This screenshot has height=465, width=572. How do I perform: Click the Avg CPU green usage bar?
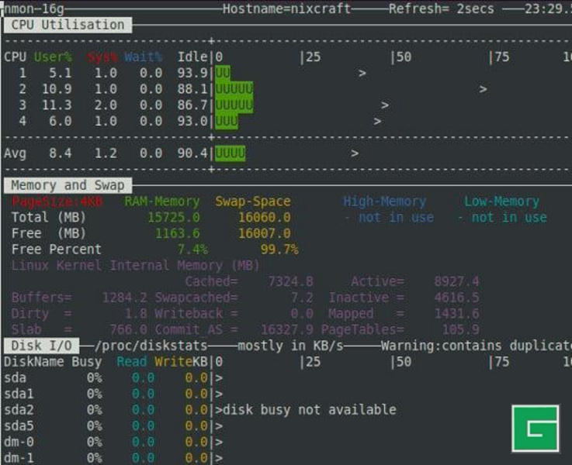point(230,153)
